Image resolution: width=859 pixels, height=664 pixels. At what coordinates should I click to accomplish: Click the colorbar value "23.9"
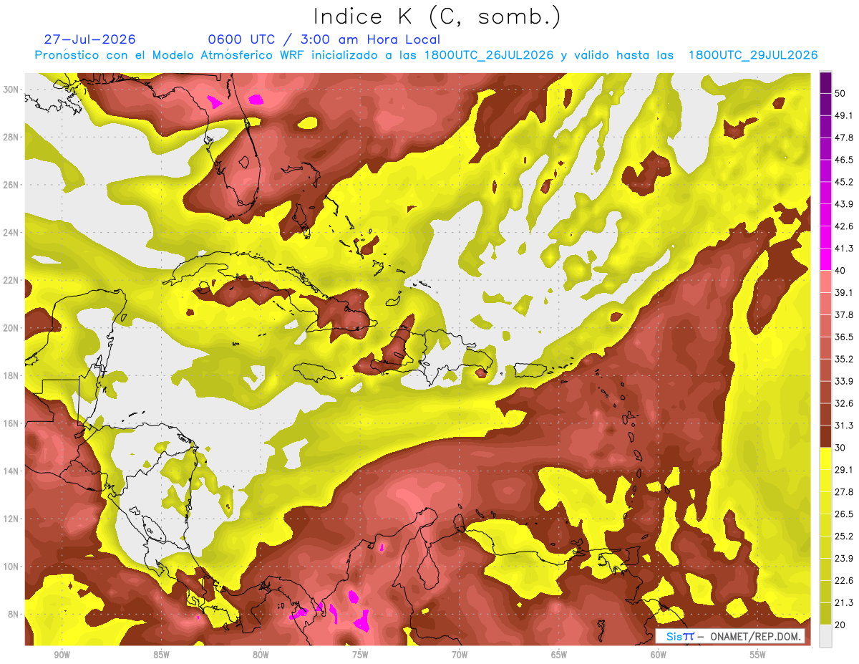844,558
